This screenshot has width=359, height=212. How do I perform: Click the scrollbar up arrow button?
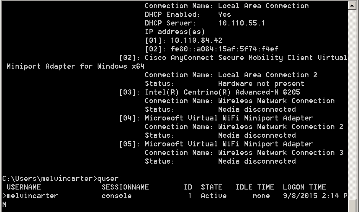tap(352, 5)
